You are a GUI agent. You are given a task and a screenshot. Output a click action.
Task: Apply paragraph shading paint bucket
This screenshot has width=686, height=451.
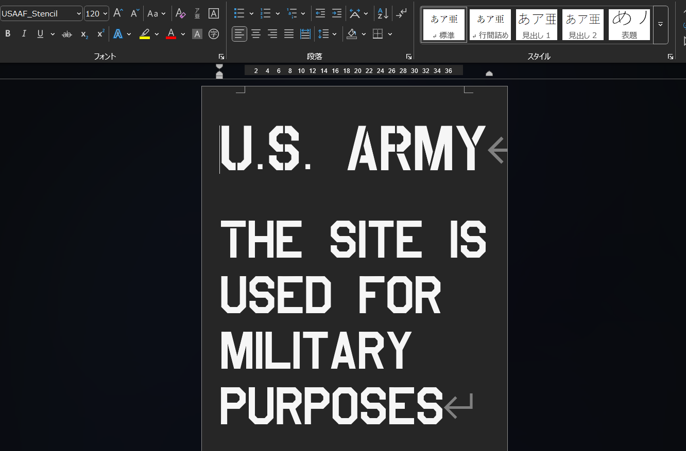(x=352, y=34)
